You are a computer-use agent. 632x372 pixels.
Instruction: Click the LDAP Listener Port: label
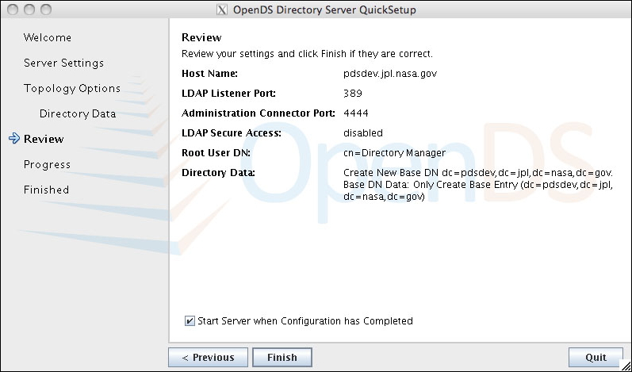[228, 94]
